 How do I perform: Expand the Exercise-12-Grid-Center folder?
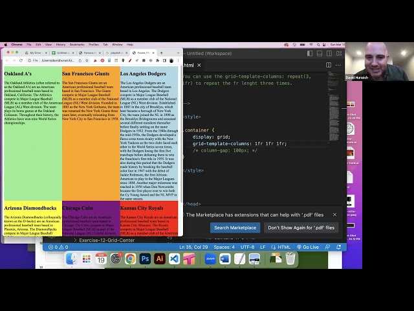click(x=104, y=240)
